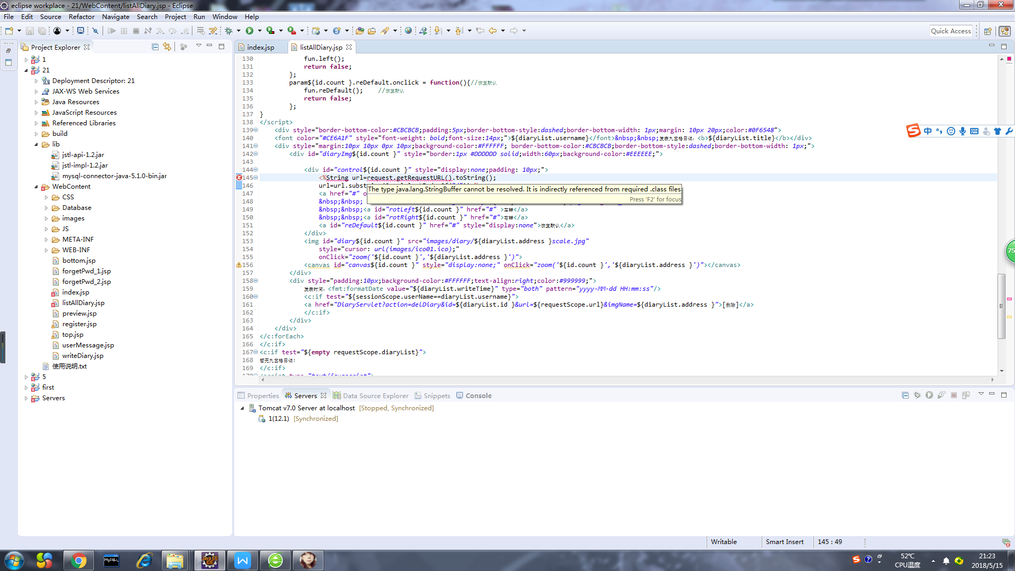Switch to the Console tab
1015x571 pixels.
(x=474, y=395)
